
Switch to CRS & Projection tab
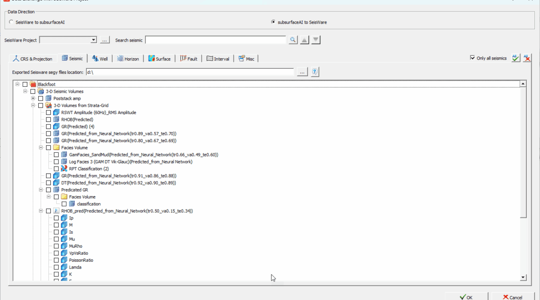[x=32, y=59]
